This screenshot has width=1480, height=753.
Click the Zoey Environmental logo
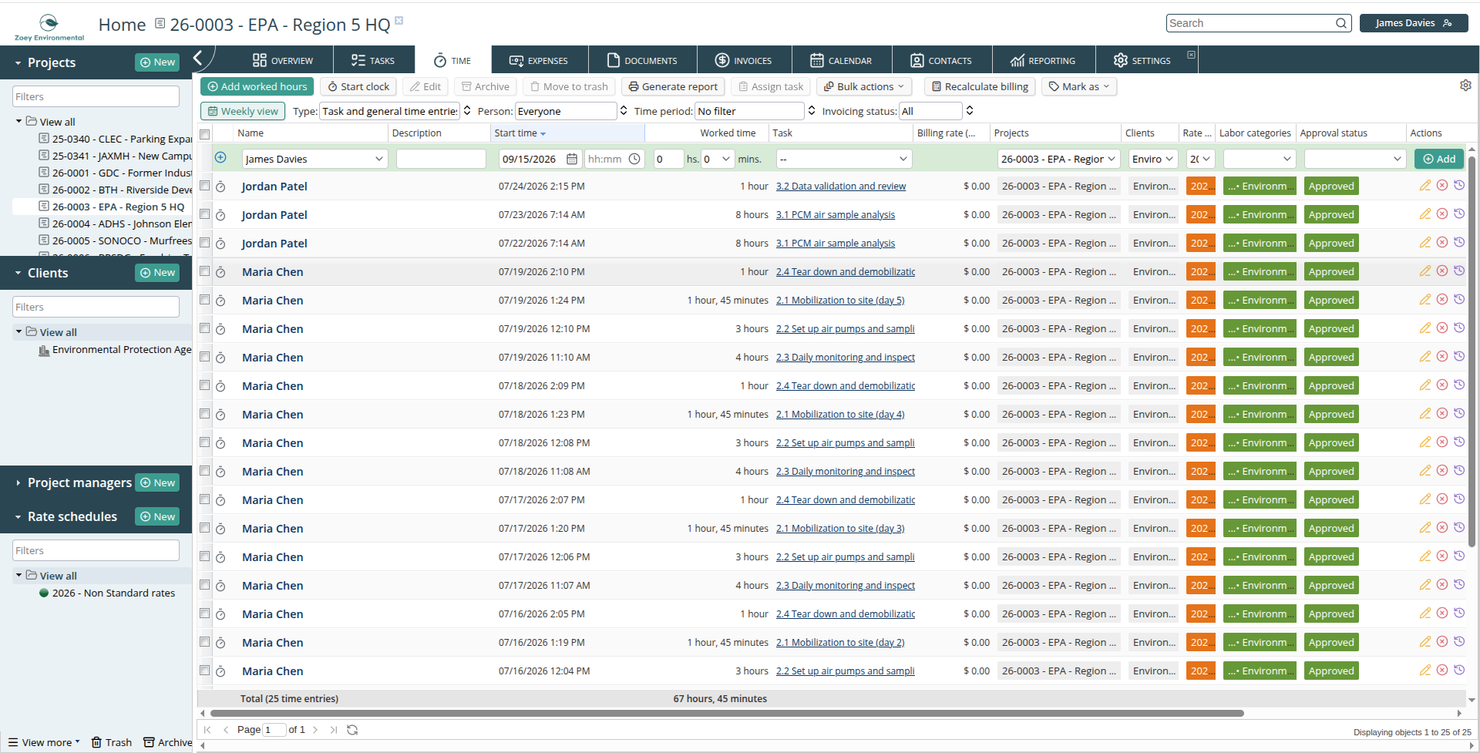[49, 27]
